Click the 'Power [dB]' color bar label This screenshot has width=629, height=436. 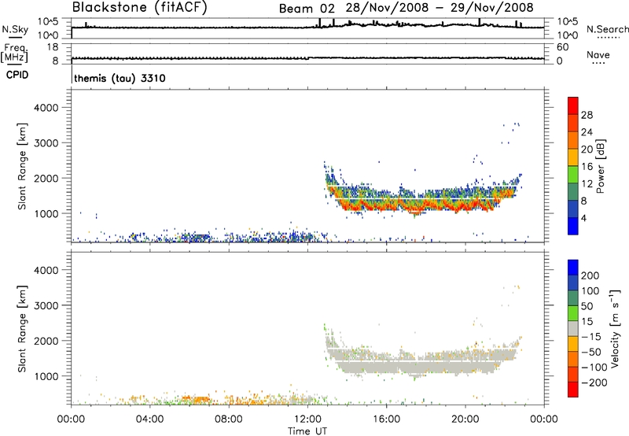coord(600,166)
